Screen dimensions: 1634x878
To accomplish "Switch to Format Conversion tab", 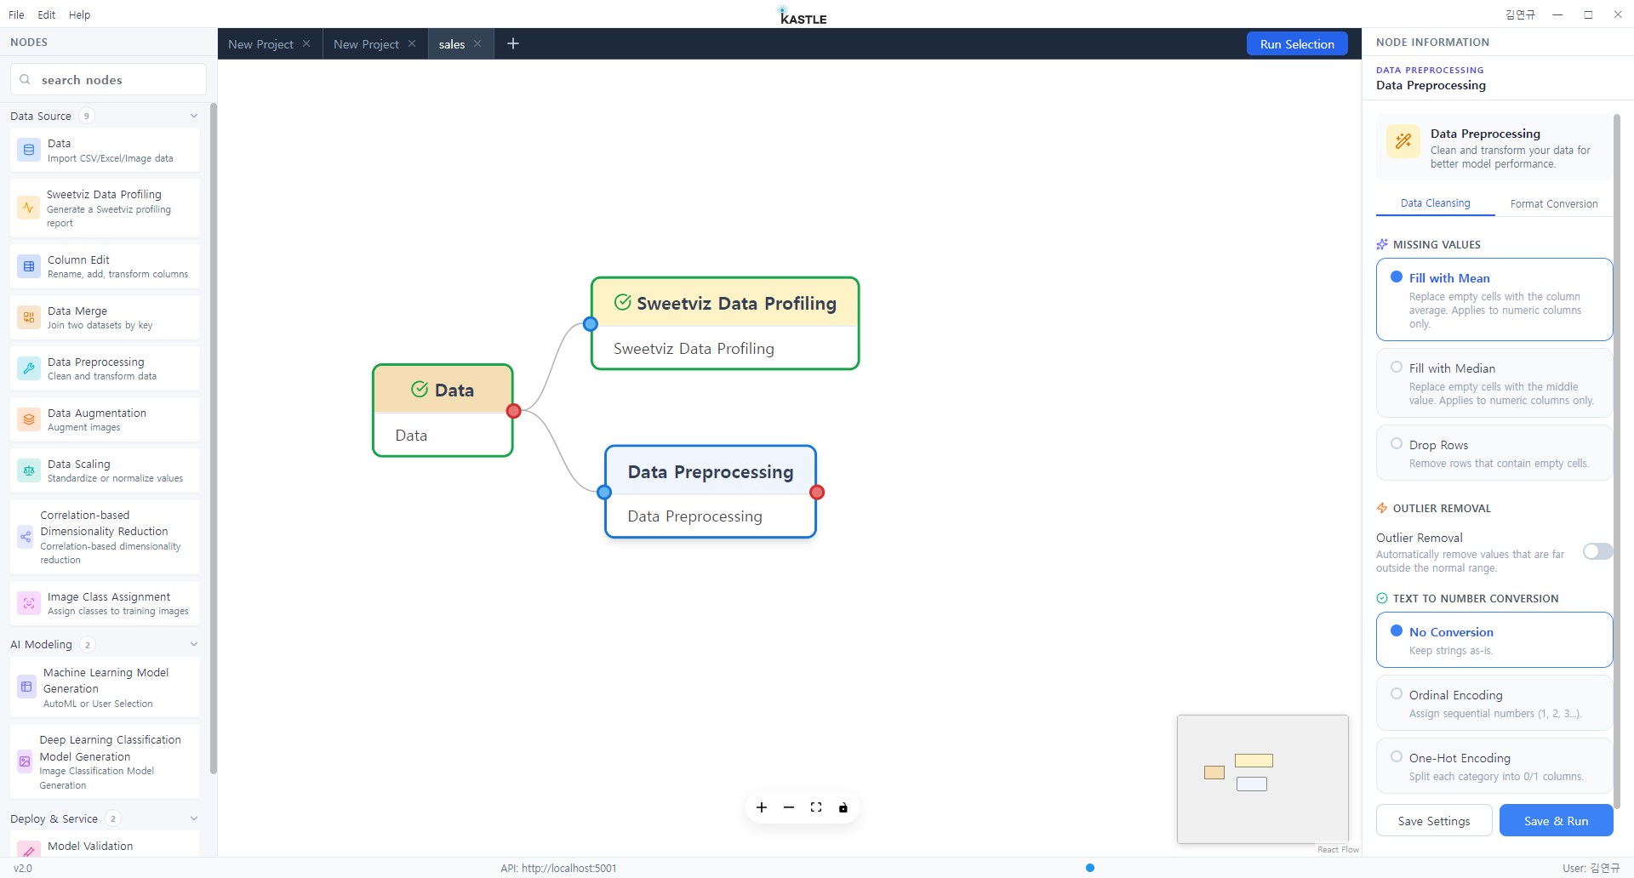I will click(1554, 203).
